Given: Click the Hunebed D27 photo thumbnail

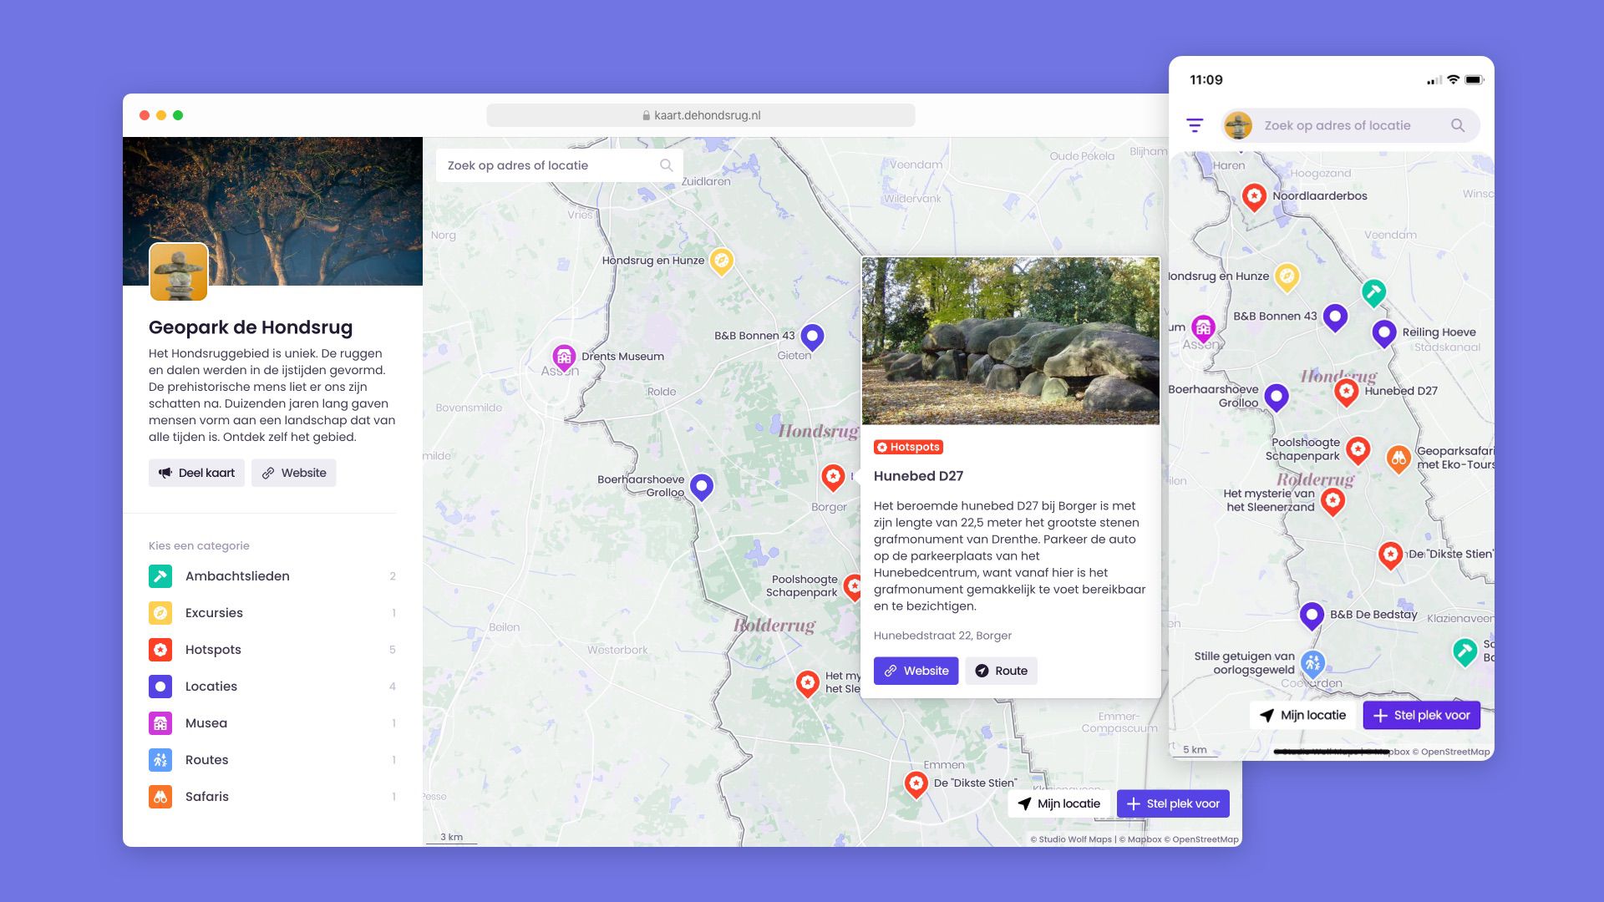Looking at the screenshot, I should click(x=1010, y=341).
